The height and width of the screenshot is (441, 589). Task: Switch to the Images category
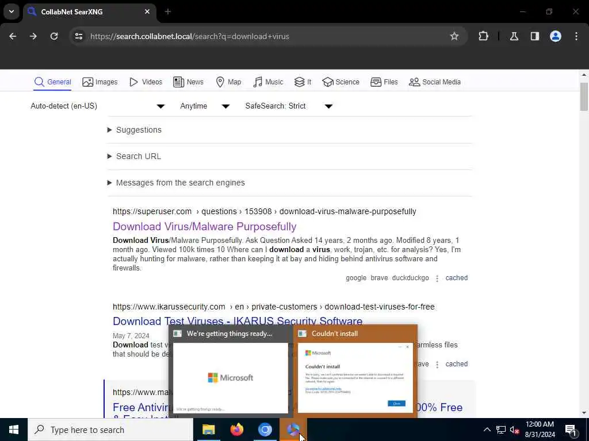coord(100,82)
